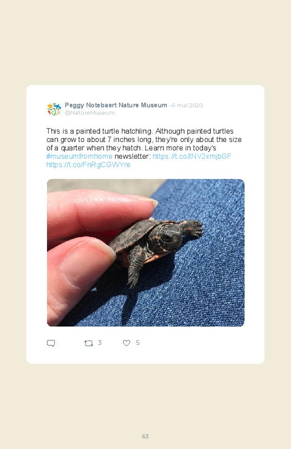Click the retweet arrows icon

88,343
